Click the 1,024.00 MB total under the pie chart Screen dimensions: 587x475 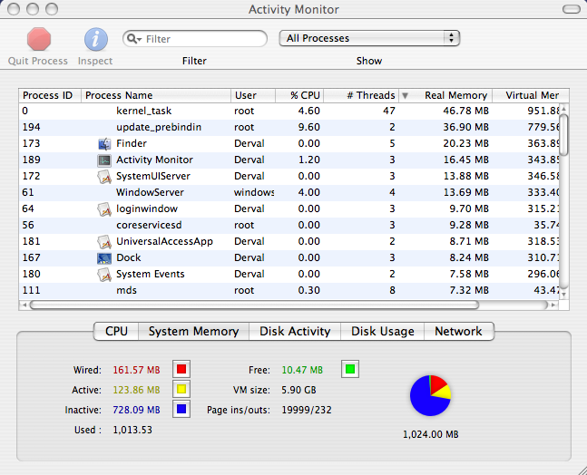(x=431, y=434)
